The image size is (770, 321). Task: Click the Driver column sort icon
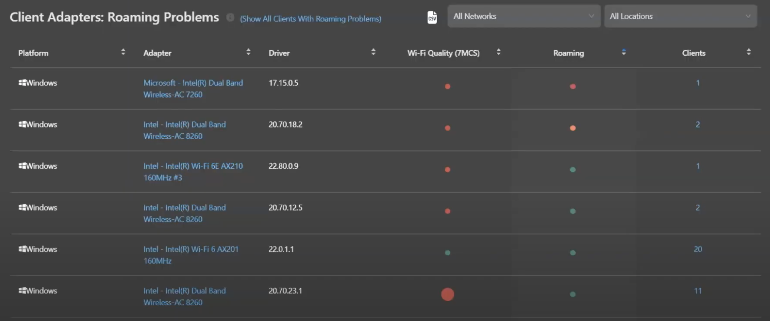point(373,52)
